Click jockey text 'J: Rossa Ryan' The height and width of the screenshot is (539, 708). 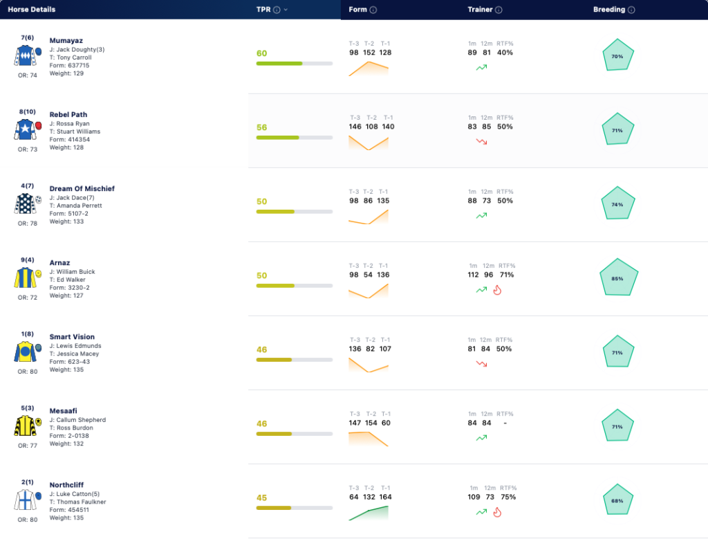click(70, 124)
